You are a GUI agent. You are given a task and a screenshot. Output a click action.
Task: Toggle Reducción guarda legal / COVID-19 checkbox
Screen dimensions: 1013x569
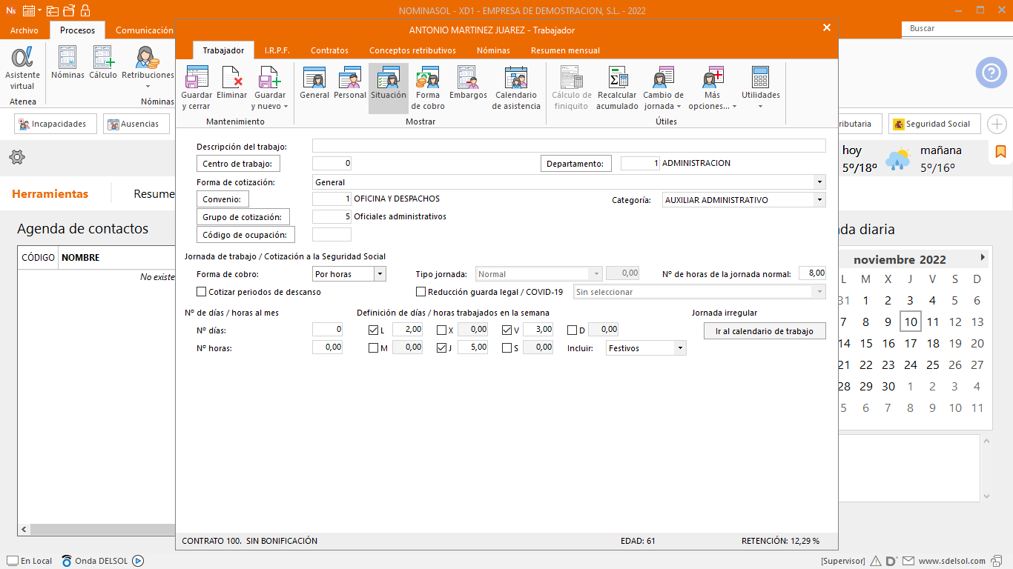click(x=421, y=292)
